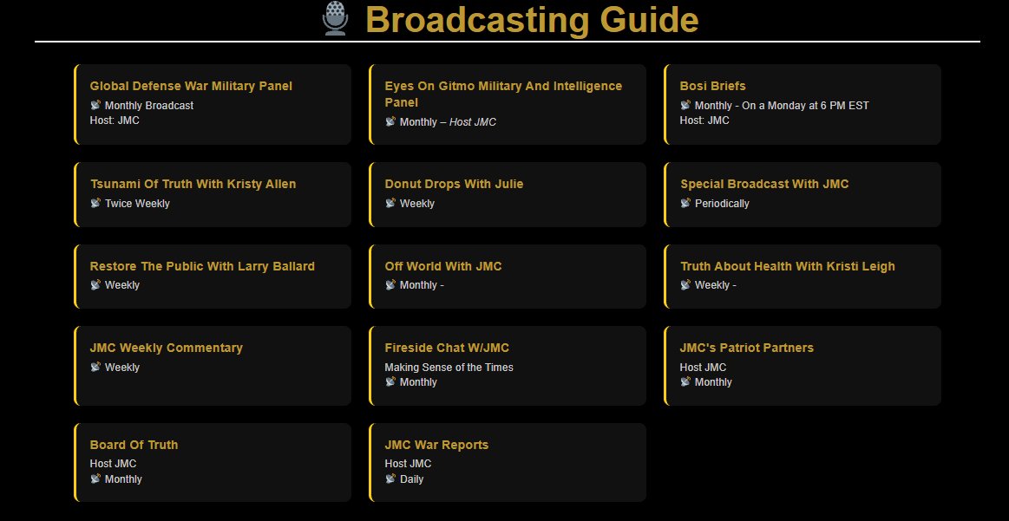This screenshot has height=521, width=1009.
Task: Click 'Monthly' under Board Of Truth
Action: (x=123, y=479)
